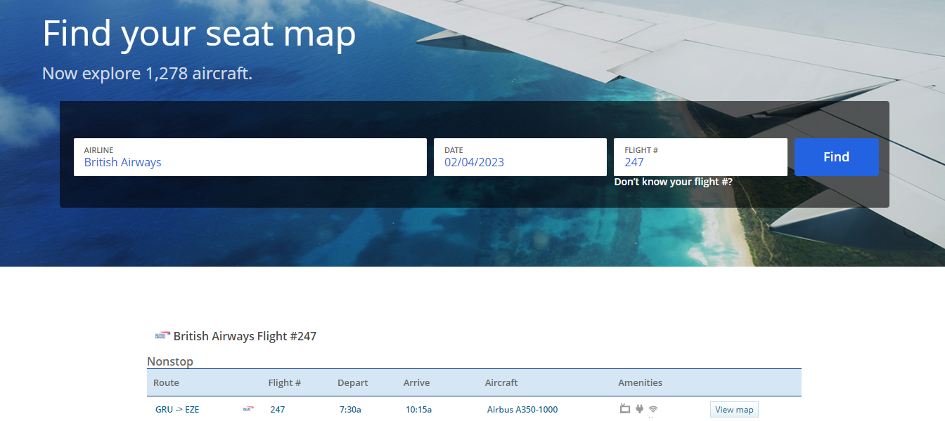Click the Airbus A350-1000 aircraft link
Screen dimensions: 945x421
coord(522,410)
